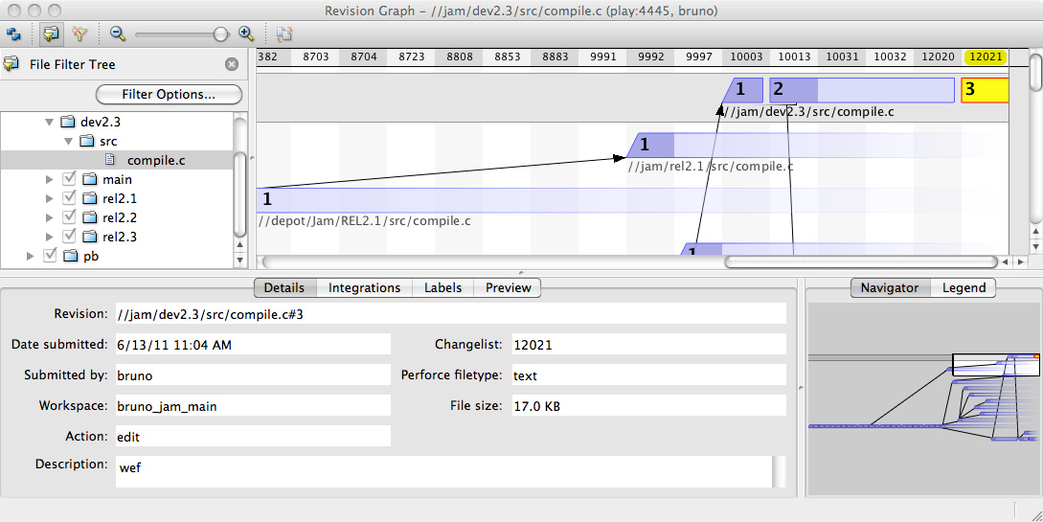Click the graph scroll left arrow
Viewport: 1043px width, 522px height.
[x=1006, y=262]
